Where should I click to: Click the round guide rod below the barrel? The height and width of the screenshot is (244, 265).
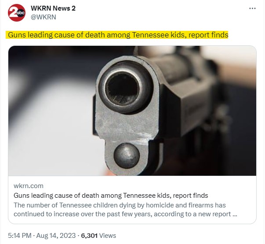(127, 156)
